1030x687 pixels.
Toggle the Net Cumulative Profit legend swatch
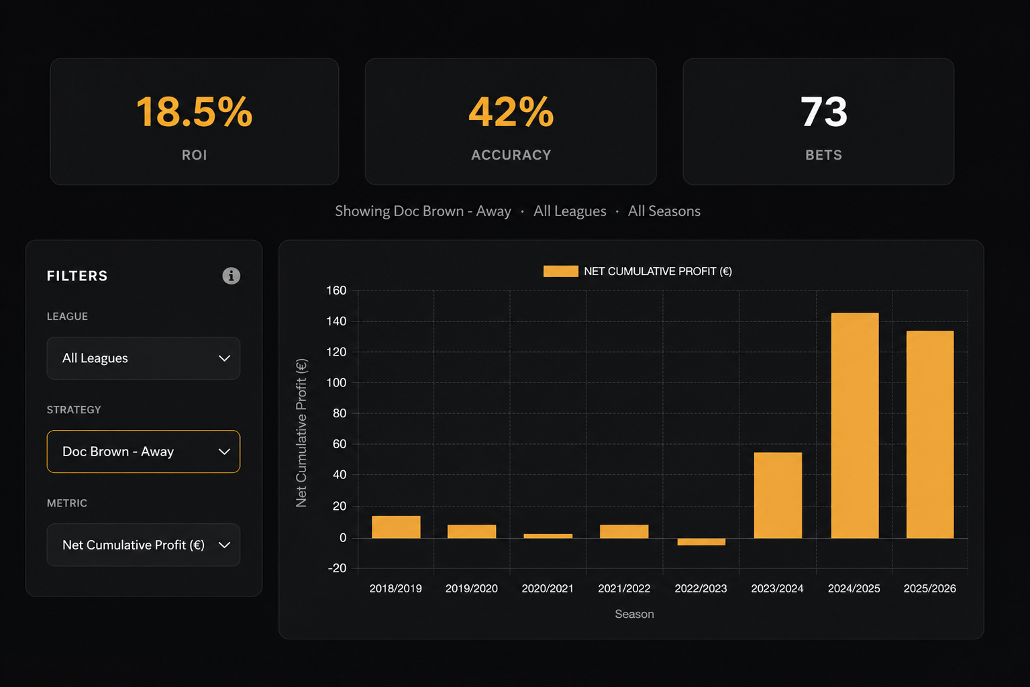560,271
